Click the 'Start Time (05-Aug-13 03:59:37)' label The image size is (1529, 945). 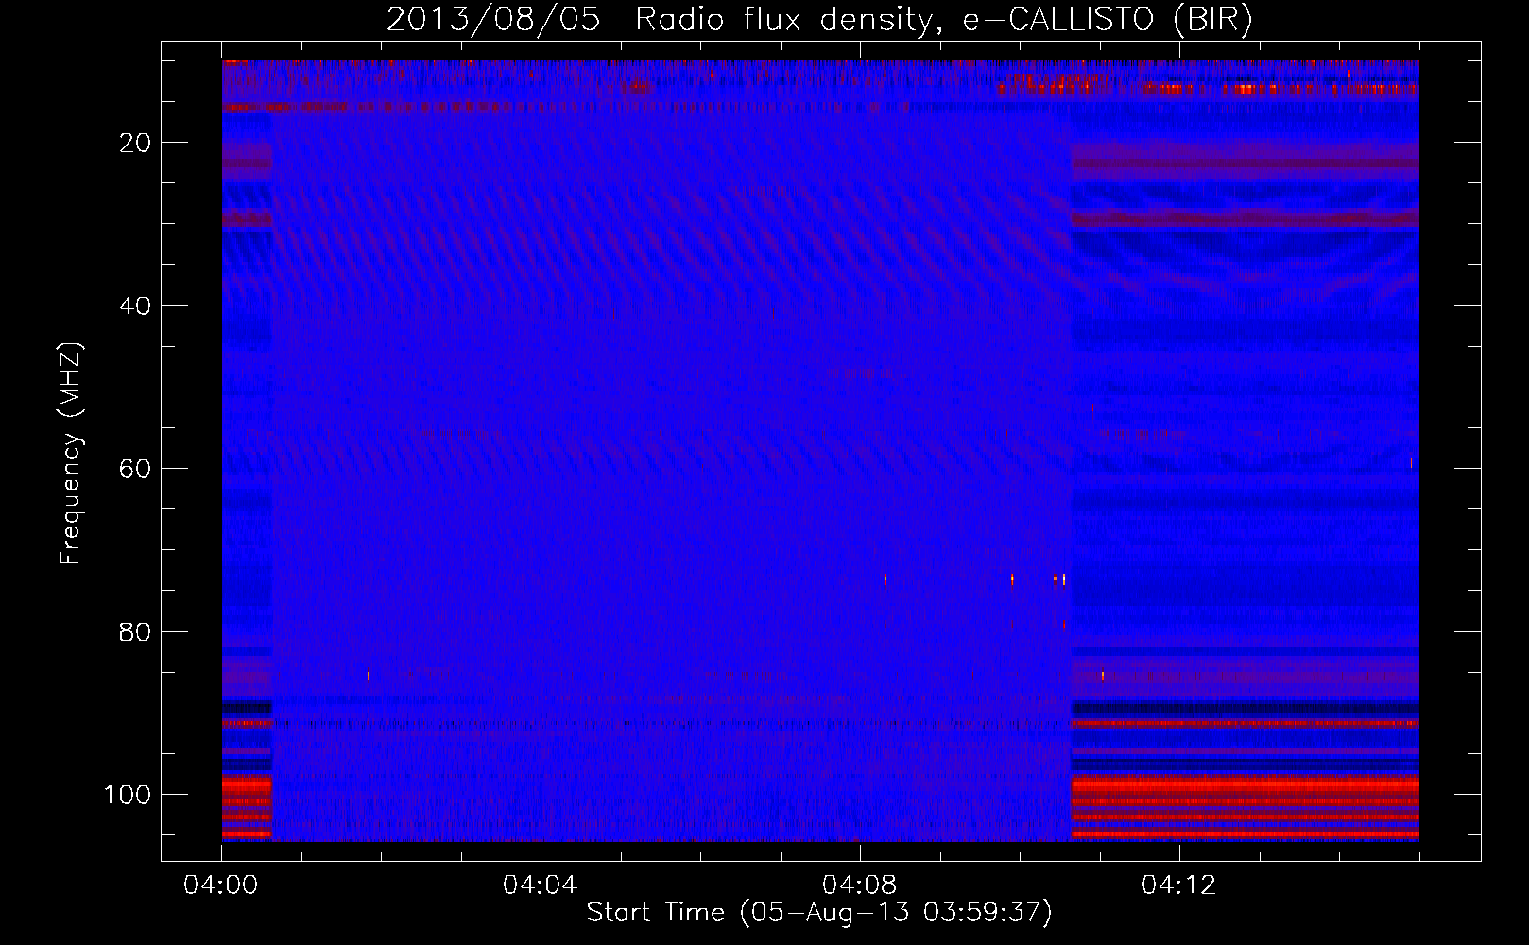[819, 913]
